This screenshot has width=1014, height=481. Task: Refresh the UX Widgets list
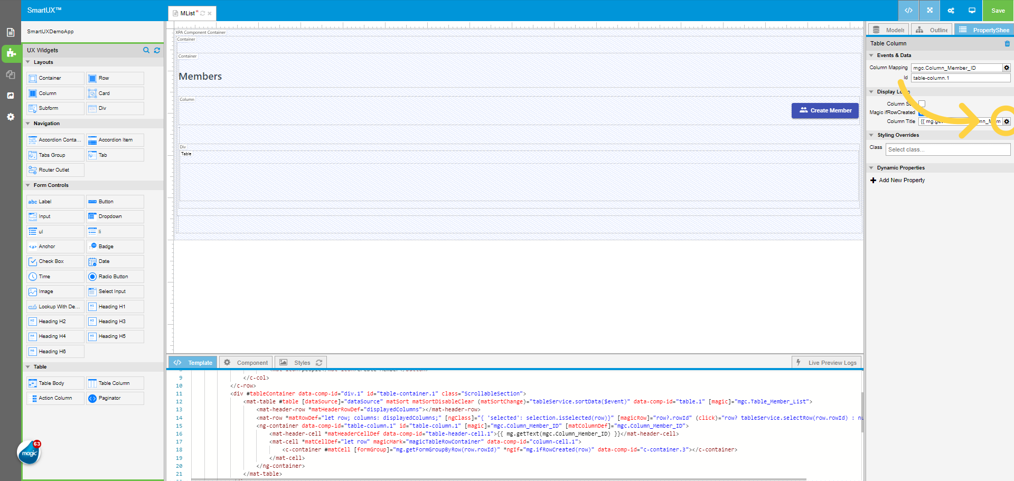157,50
